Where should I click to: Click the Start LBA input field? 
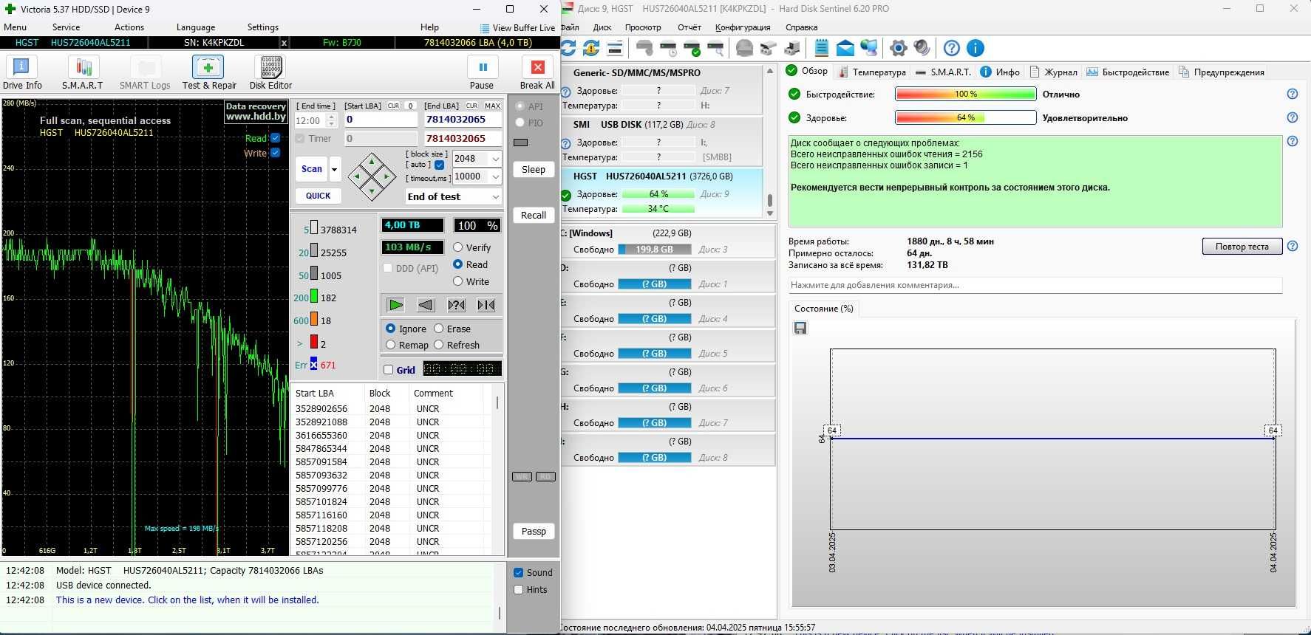(381, 120)
